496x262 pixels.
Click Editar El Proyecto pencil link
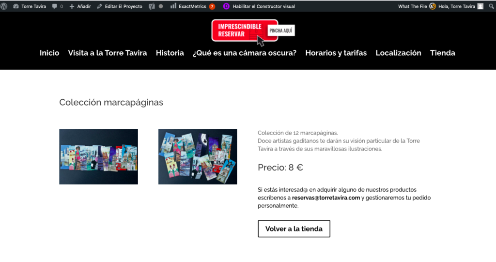(x=120, y=6)
